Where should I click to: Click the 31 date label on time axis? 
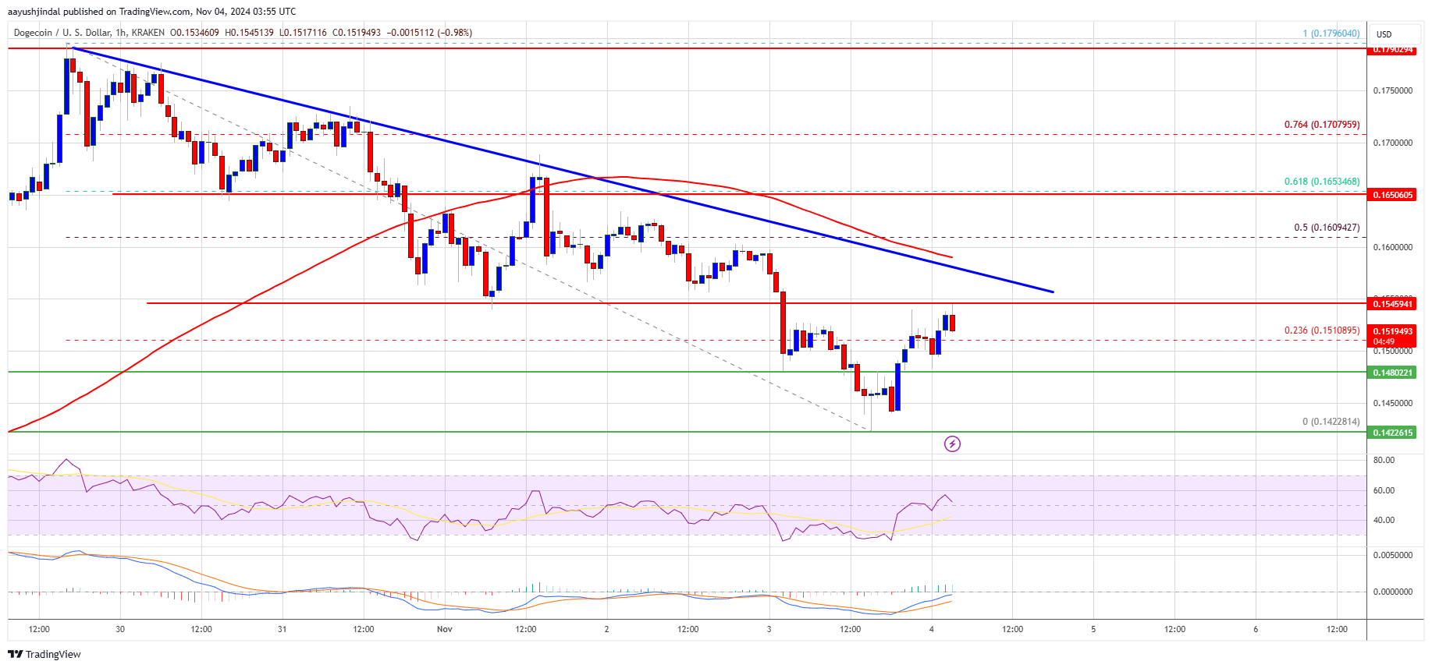coord(282,629)
